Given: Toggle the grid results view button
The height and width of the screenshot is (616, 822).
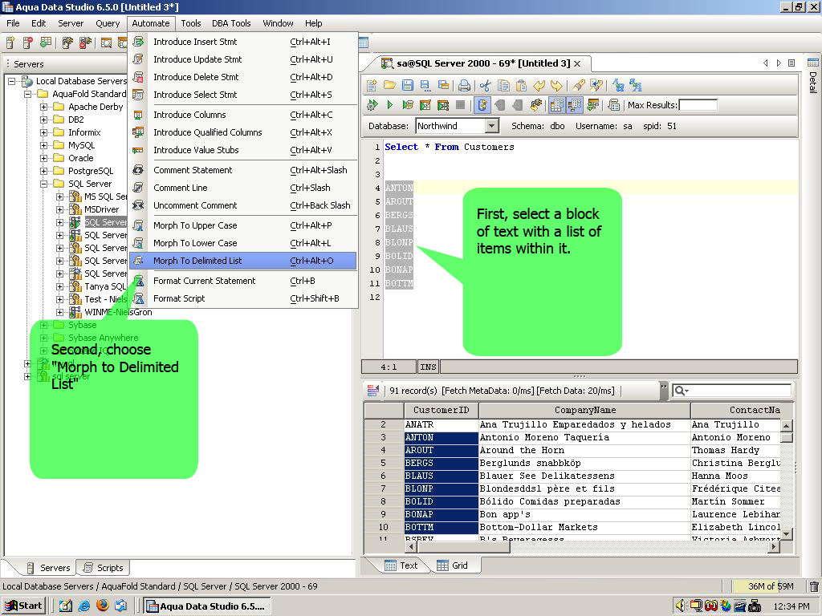Looking at the screenshot, I should pyautogui.click(x=556, y=105).
